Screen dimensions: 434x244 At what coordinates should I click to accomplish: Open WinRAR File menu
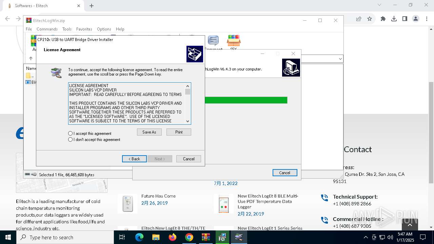[x=29, y=29]
